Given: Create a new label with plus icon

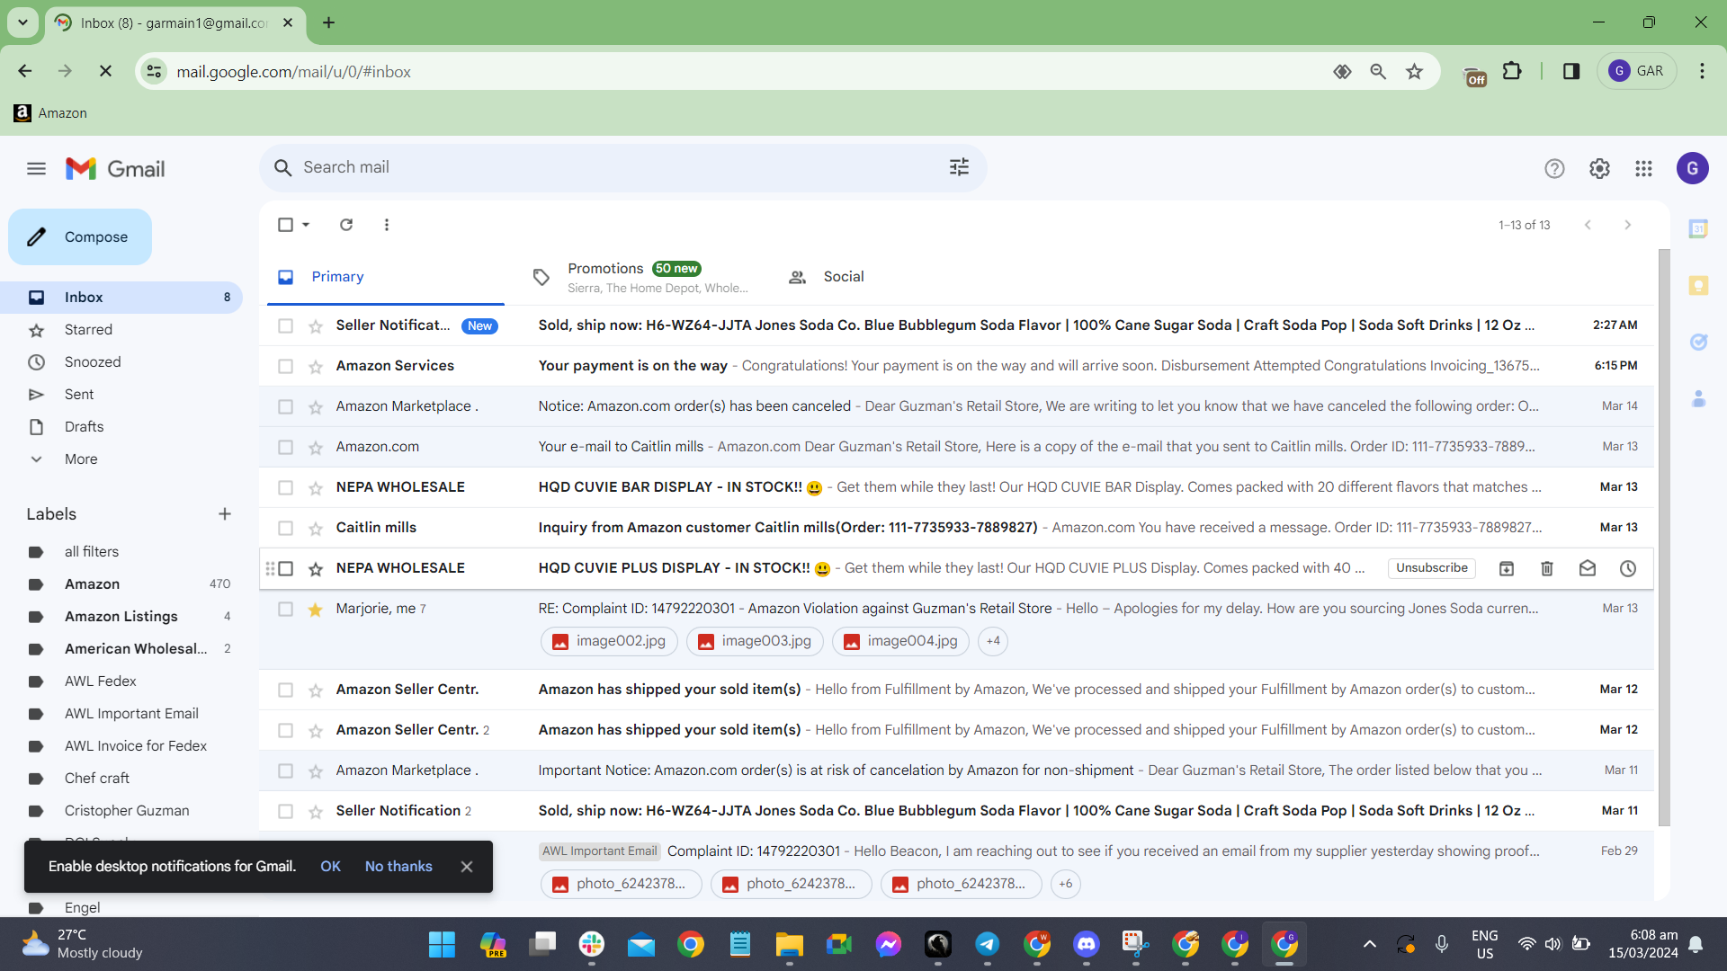Looking at the screenshot, I should [x=225, y=514].
